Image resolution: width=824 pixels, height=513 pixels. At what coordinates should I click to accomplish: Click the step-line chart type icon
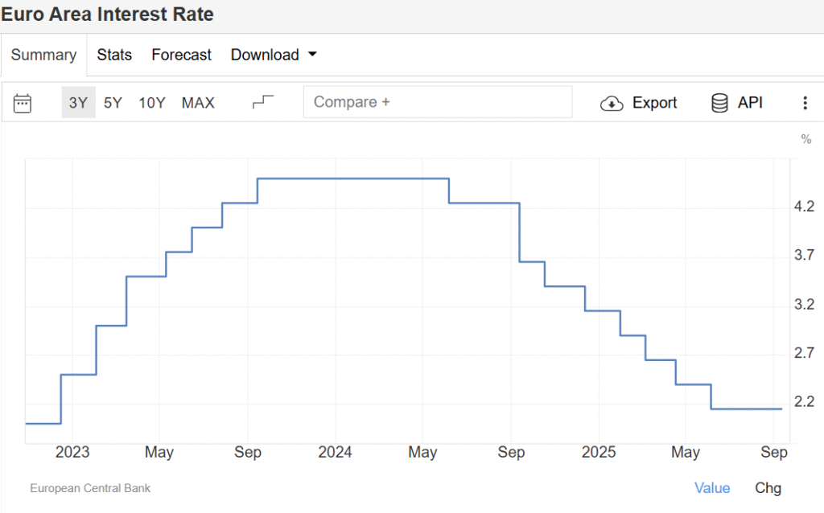coord(263,102)
